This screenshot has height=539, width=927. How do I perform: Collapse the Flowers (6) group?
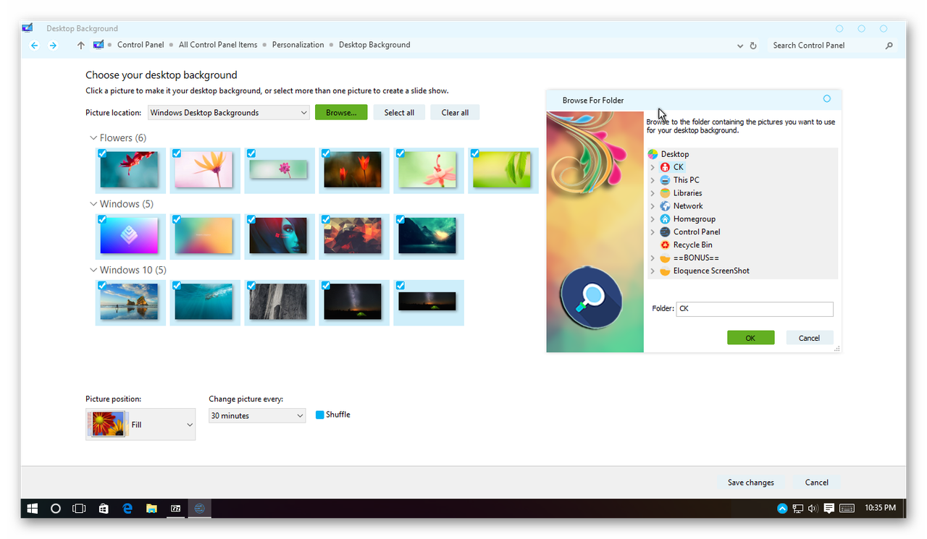(x=93, y=137)
